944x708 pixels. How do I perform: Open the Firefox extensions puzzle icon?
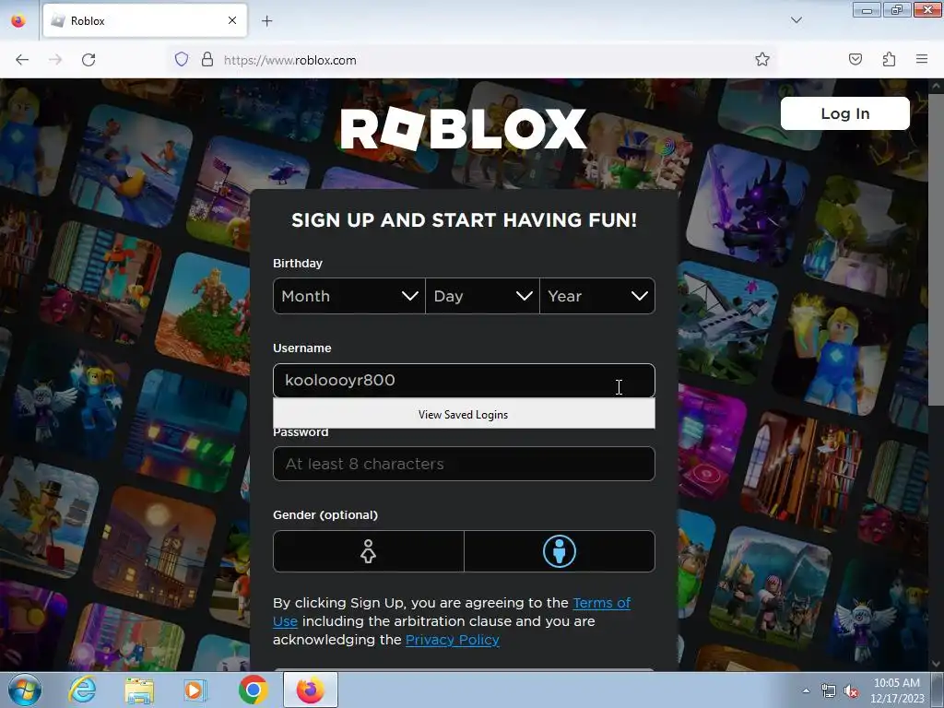[x=889, y=59]
